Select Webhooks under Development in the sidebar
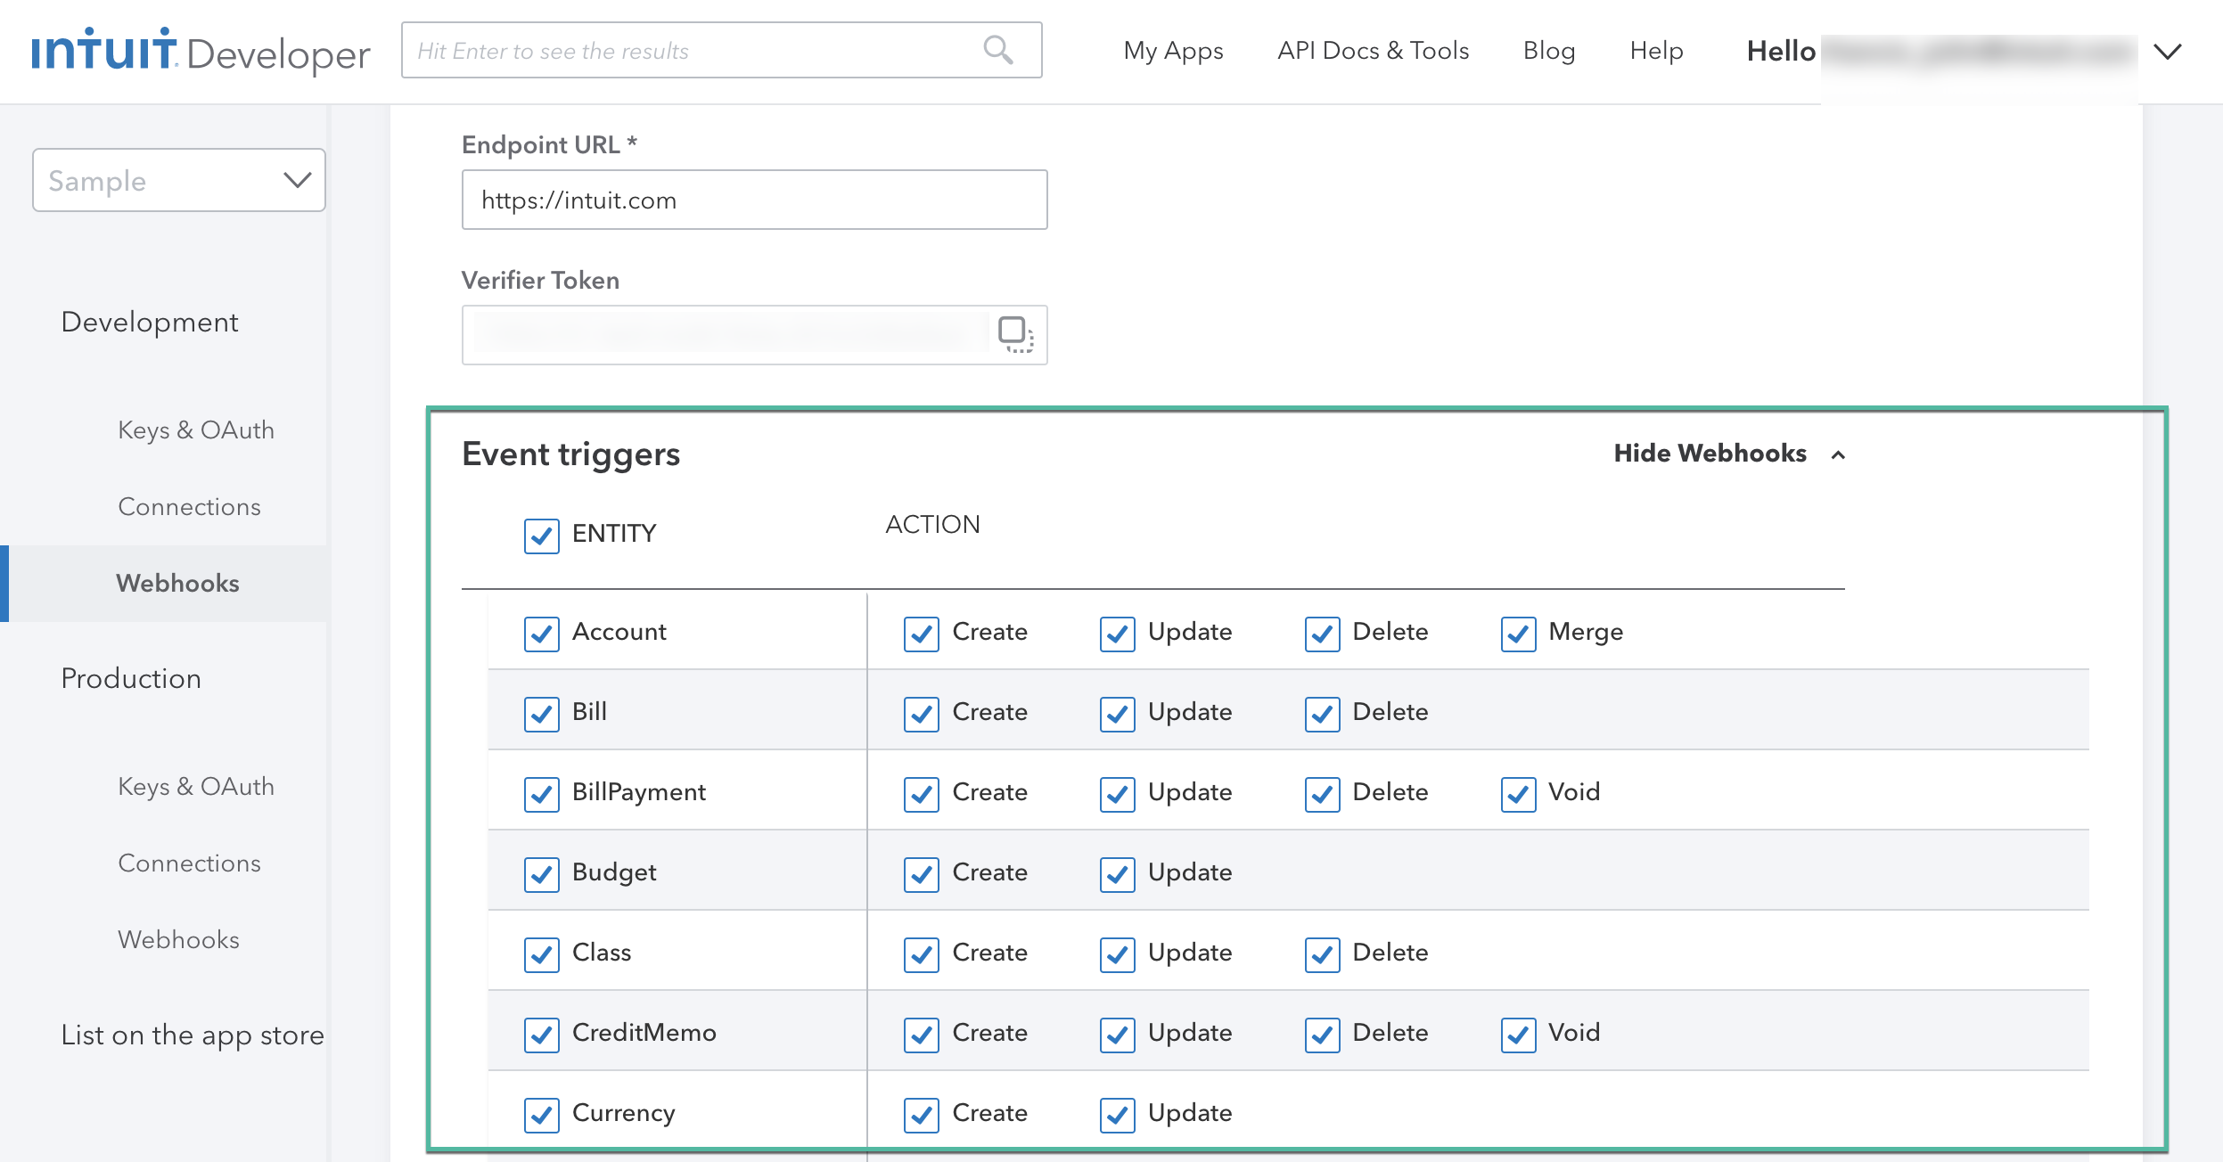 tap(176, 584)
